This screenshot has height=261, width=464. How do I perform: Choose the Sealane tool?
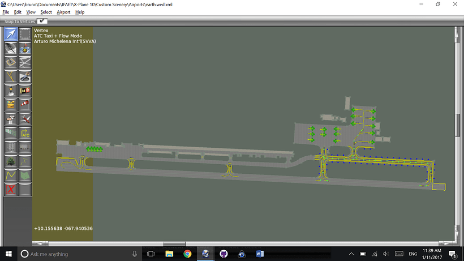[x=25, y=48]
